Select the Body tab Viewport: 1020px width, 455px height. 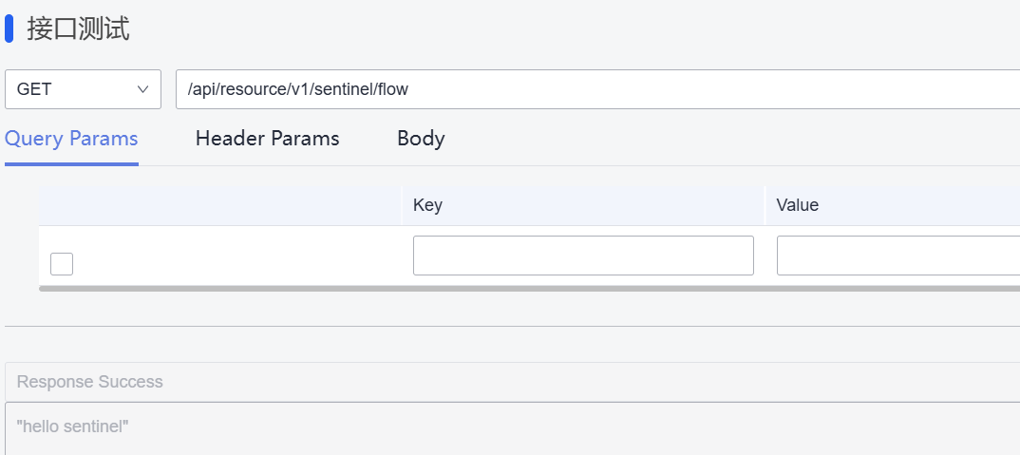tap(421, 139)
